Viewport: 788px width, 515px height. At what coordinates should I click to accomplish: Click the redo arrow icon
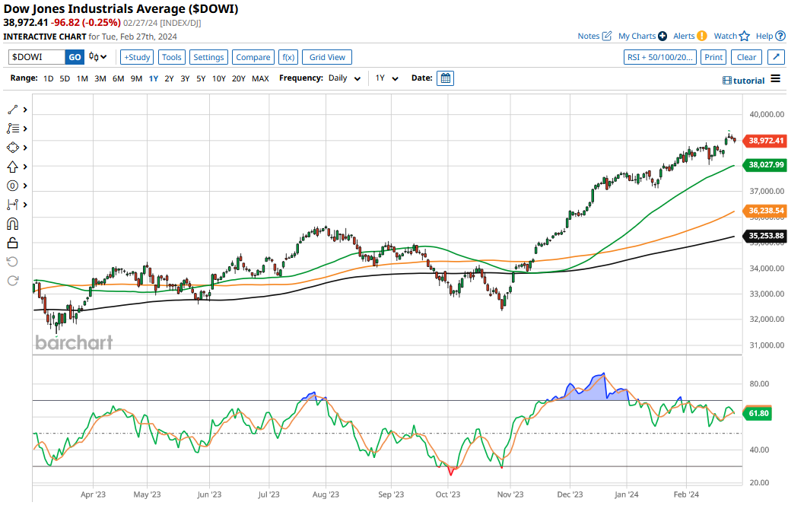click(x=12, y=281)
